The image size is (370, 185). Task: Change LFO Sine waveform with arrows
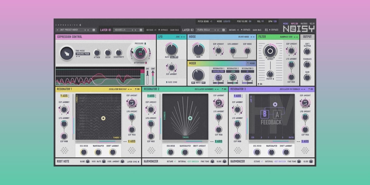pyautogui.click(x=182, y=37)
